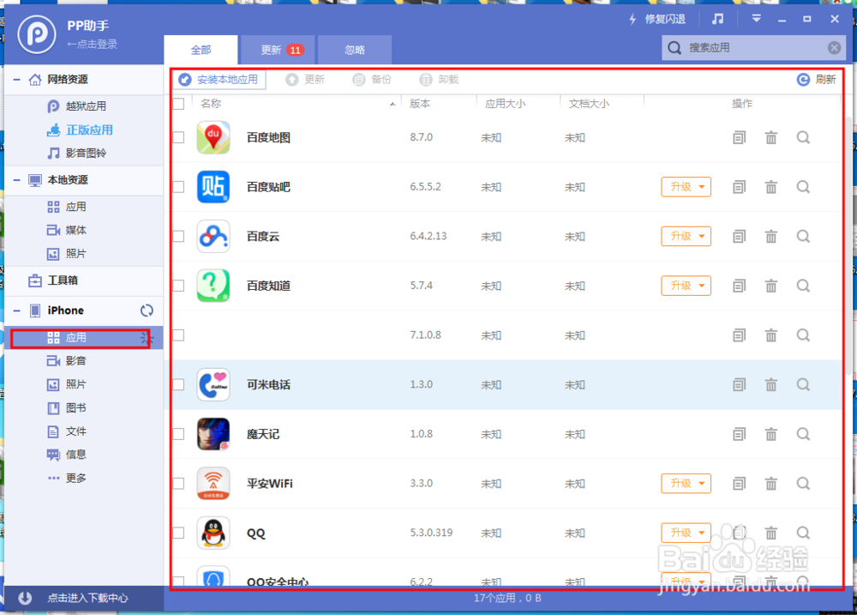Click trash icon for 可米电话
Image resolution: width=857 pixels, height=615 pixels.
771,384
